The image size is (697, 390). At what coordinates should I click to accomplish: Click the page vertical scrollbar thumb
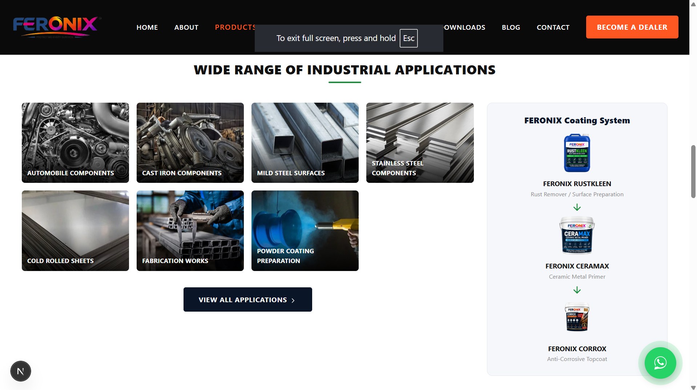[x=693, y=172]
